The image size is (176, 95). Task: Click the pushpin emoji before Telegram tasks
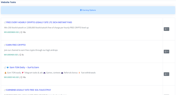(23, 73)
